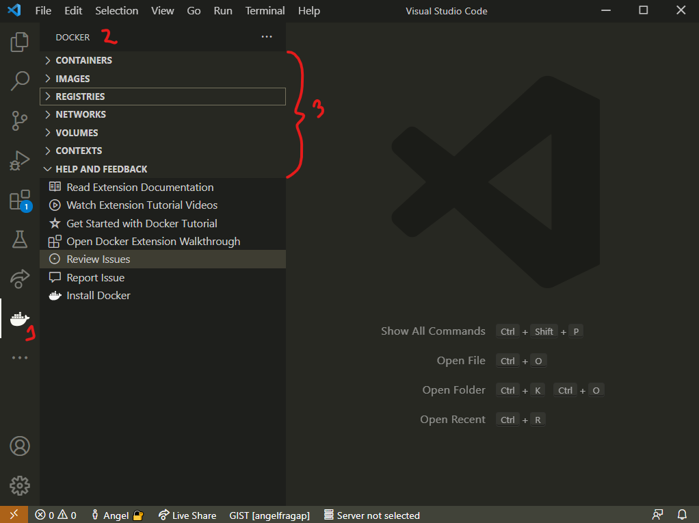The height and width of the screenshot is (523, 699).
Task: Open the Selection menu
Action: click(x=117, y=11)
